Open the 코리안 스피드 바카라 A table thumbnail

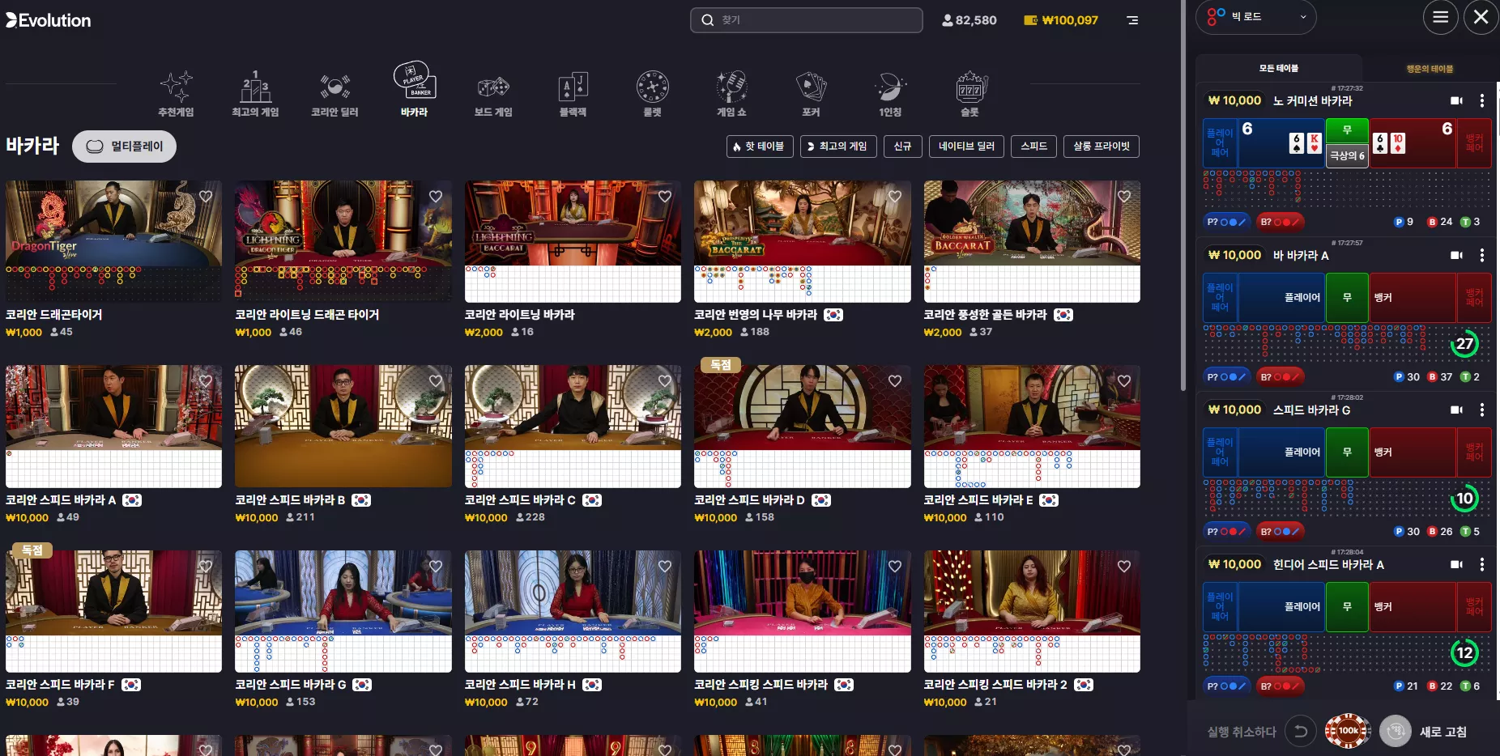click(113, 427)
